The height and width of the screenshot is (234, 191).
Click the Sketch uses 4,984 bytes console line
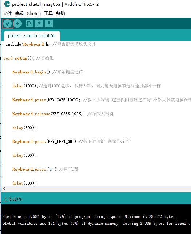89,216
